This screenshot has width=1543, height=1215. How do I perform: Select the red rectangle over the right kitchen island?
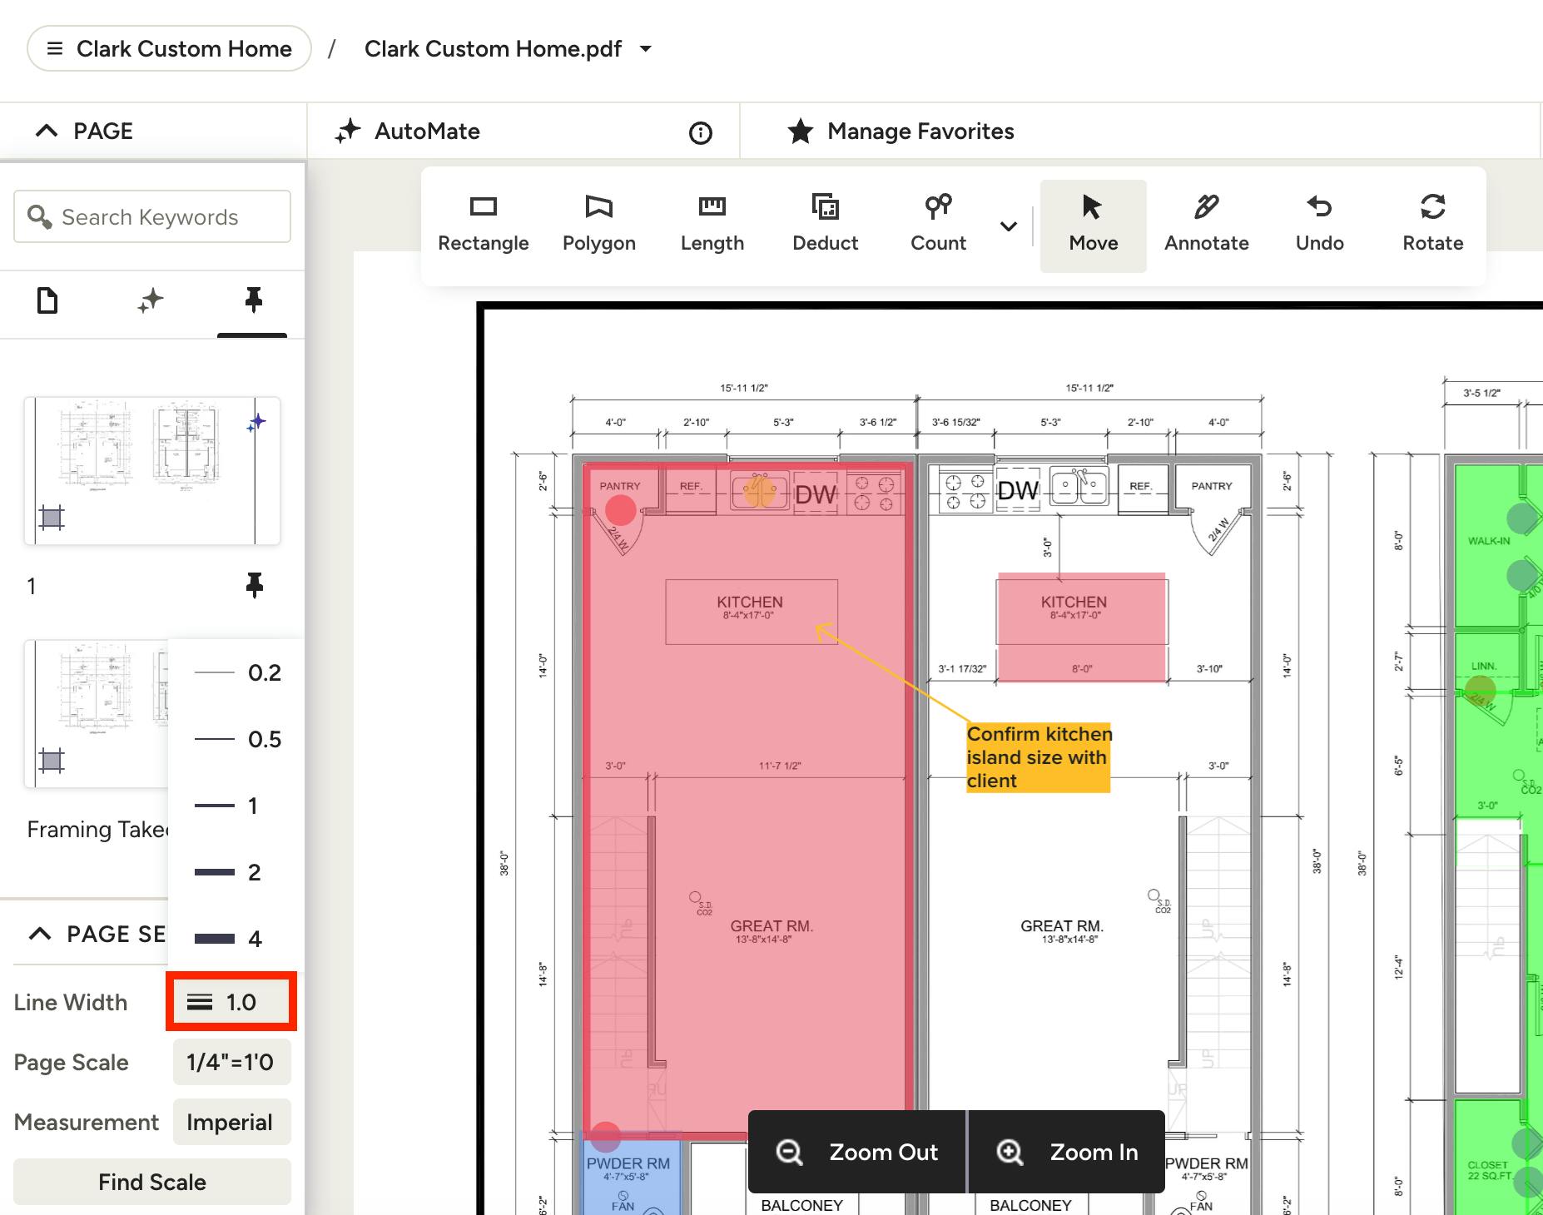tap(1082, 627)
